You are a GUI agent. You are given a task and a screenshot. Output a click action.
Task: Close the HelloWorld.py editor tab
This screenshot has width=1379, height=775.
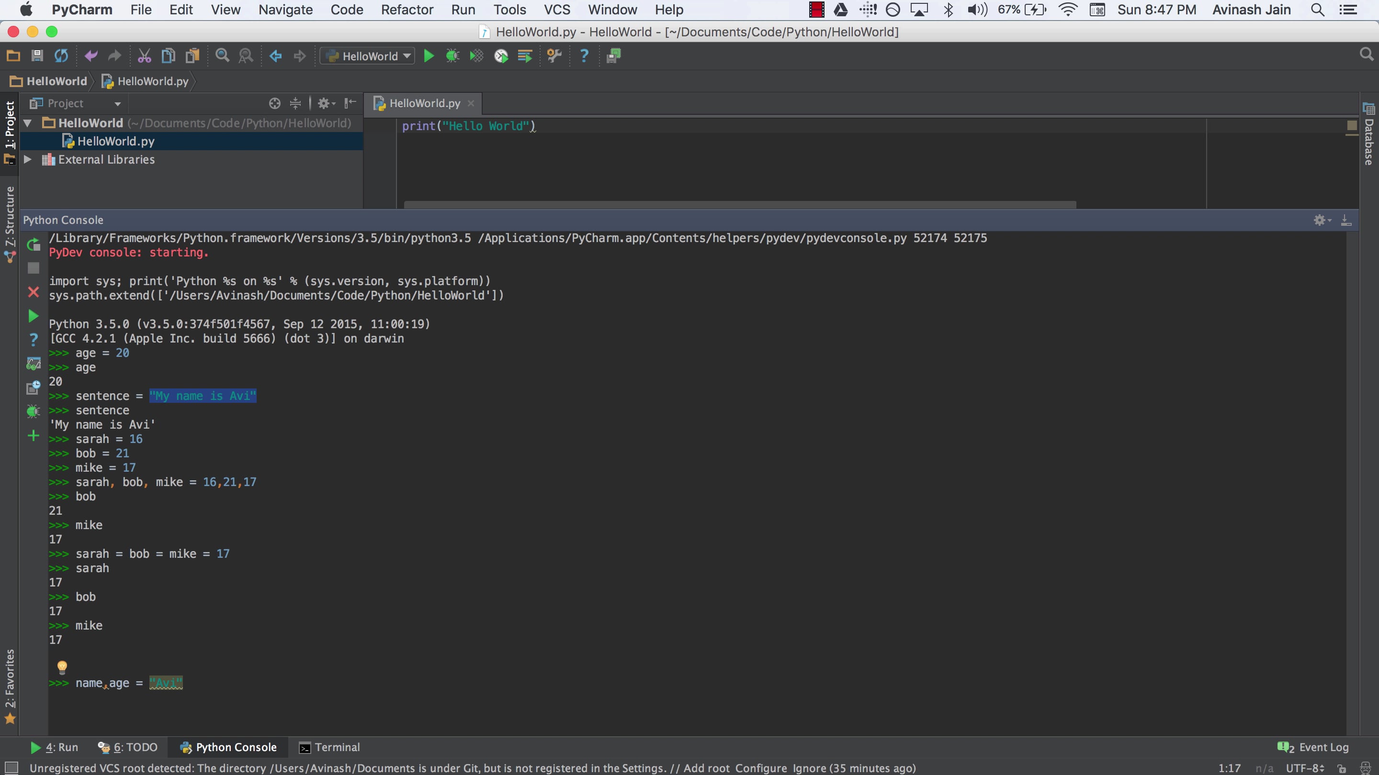coord(471,103)
